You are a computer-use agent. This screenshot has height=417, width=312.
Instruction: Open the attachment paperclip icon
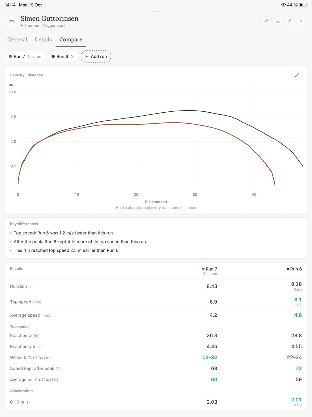[289, 21]
